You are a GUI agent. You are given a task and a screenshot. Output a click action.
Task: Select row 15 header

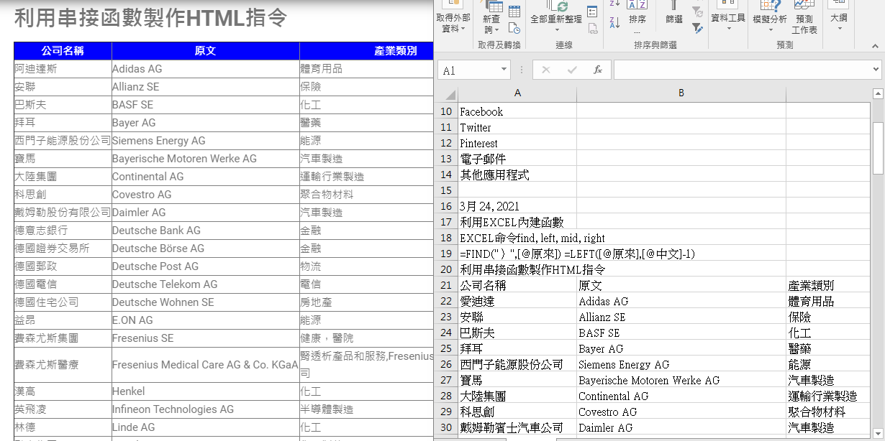pos(447,190)
